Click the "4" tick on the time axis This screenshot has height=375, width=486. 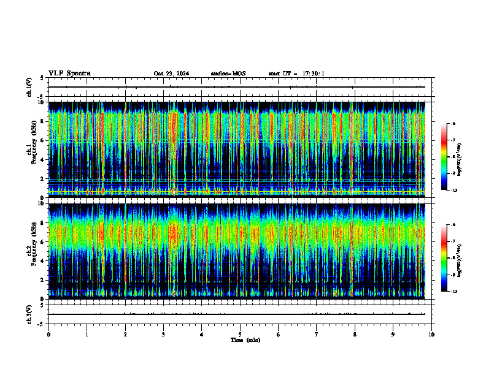pos(202,335)
